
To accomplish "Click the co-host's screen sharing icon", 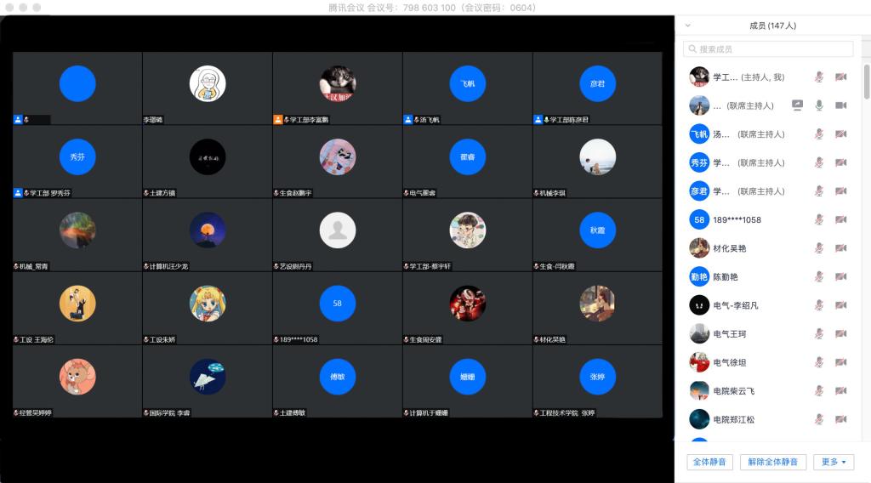I will 797,105.
